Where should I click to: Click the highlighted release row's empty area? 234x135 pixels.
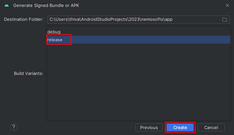tap(151, 40)
